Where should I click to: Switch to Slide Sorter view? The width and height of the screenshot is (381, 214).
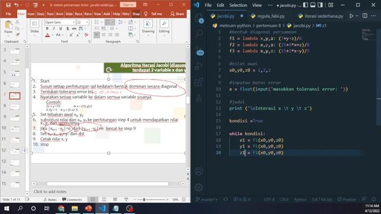pyautogui.click(x=104, y=200)
